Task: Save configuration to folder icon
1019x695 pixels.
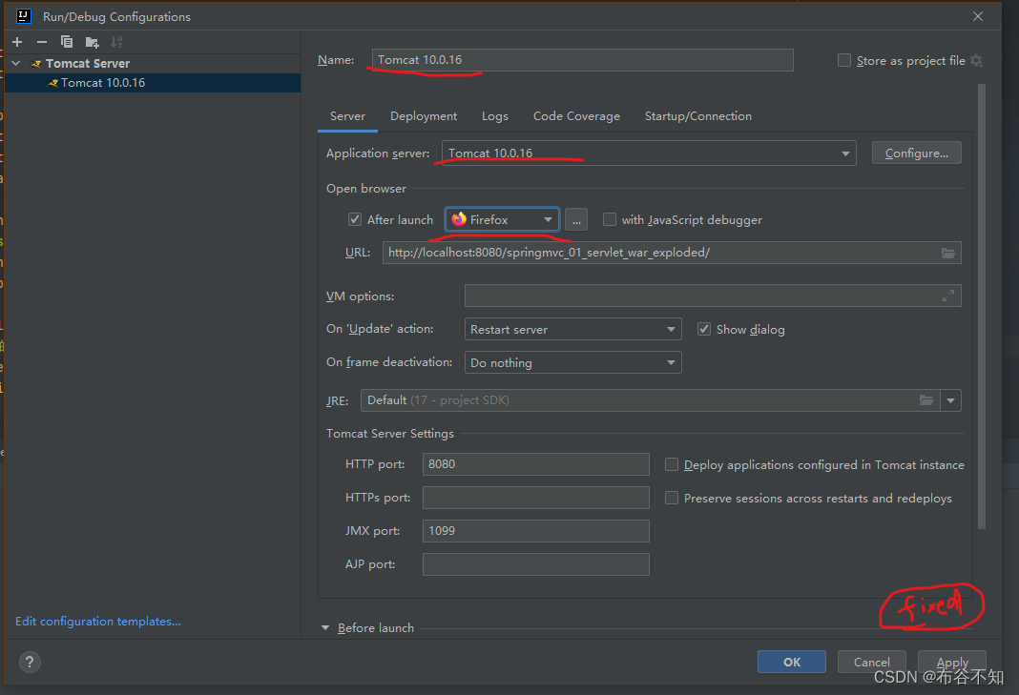Action: pyautogui.click(x=92, y=42)
